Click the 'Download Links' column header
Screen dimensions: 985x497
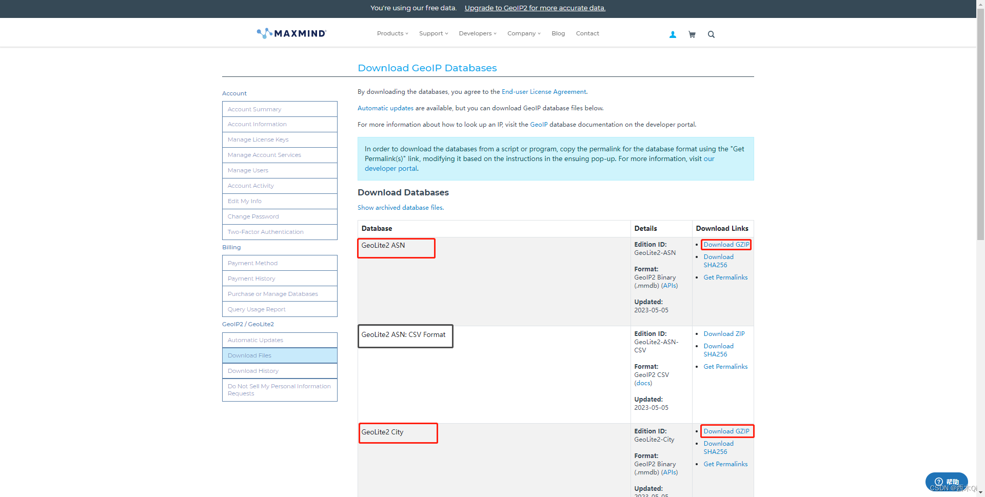[722, 228]
